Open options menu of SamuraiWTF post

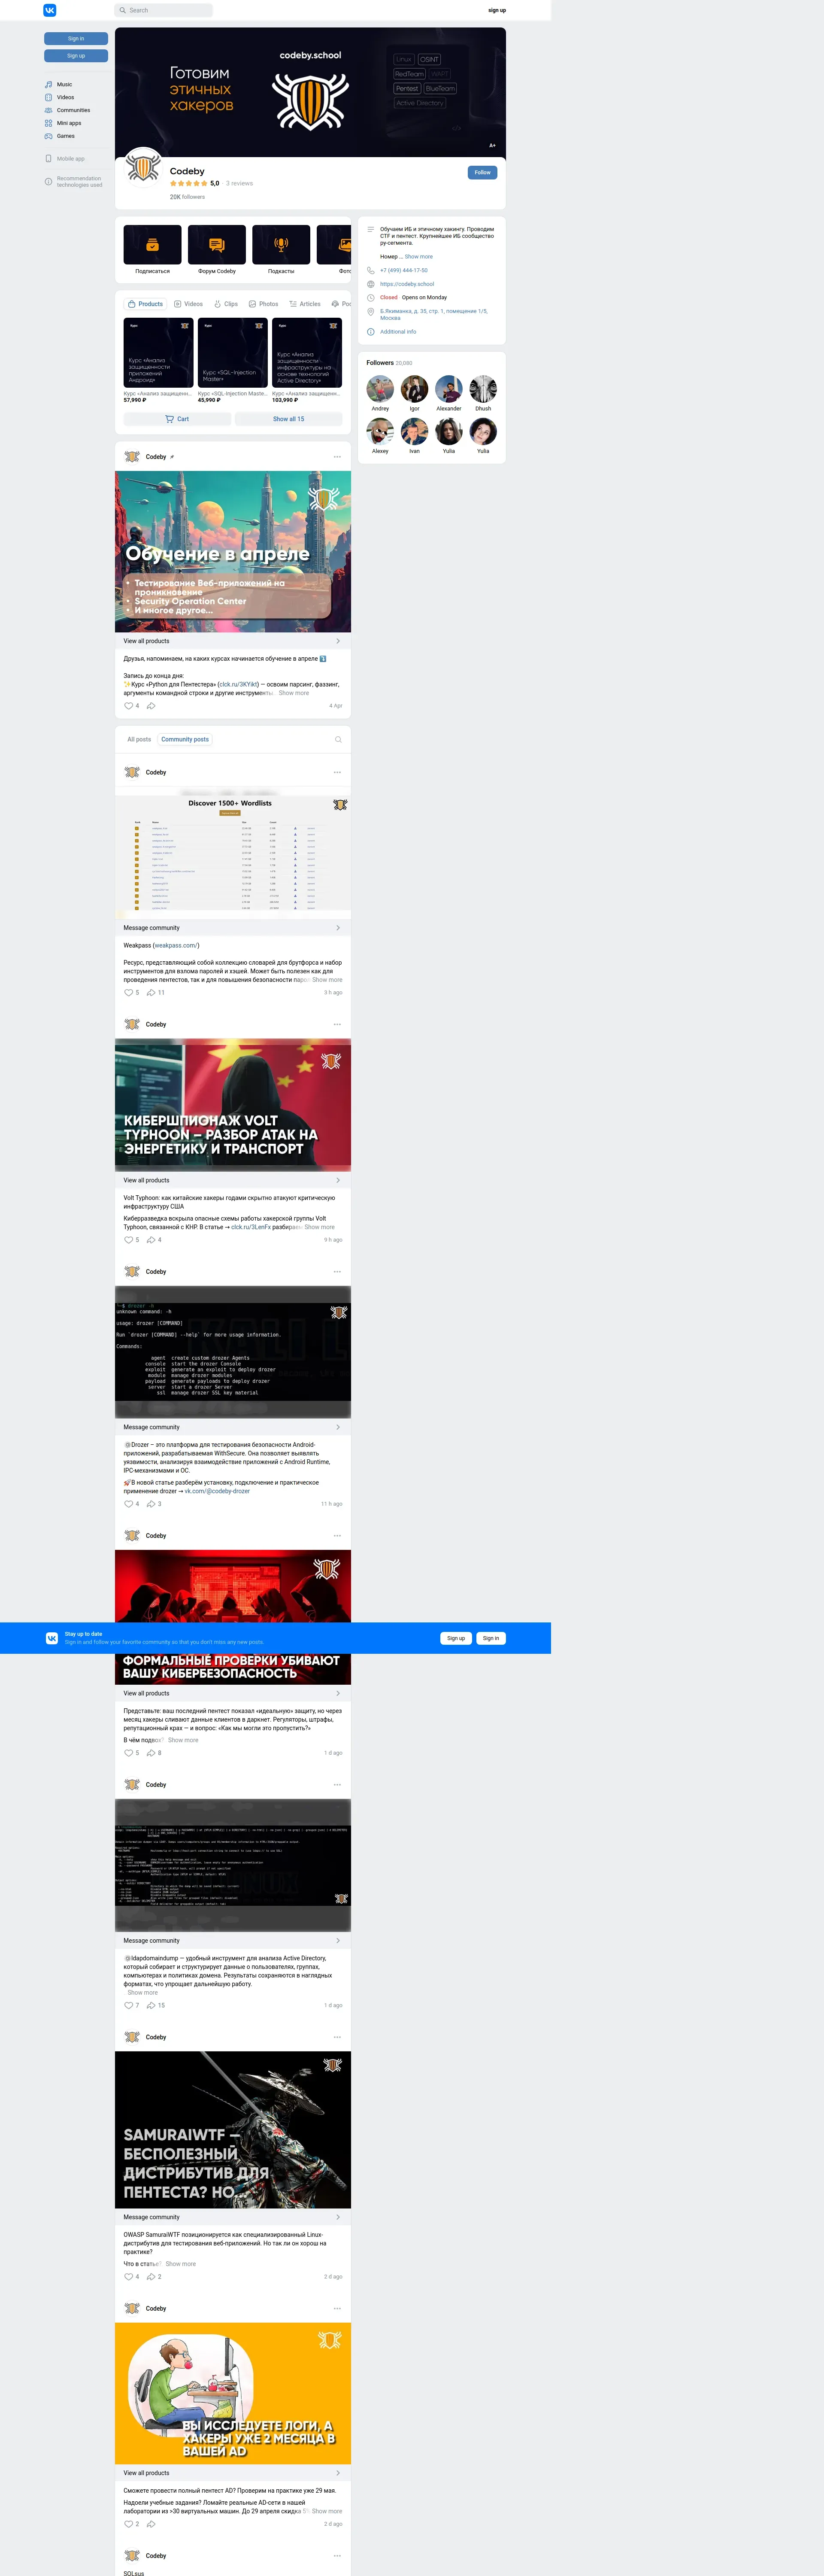pyautogui.click(x=337, y=2037)
